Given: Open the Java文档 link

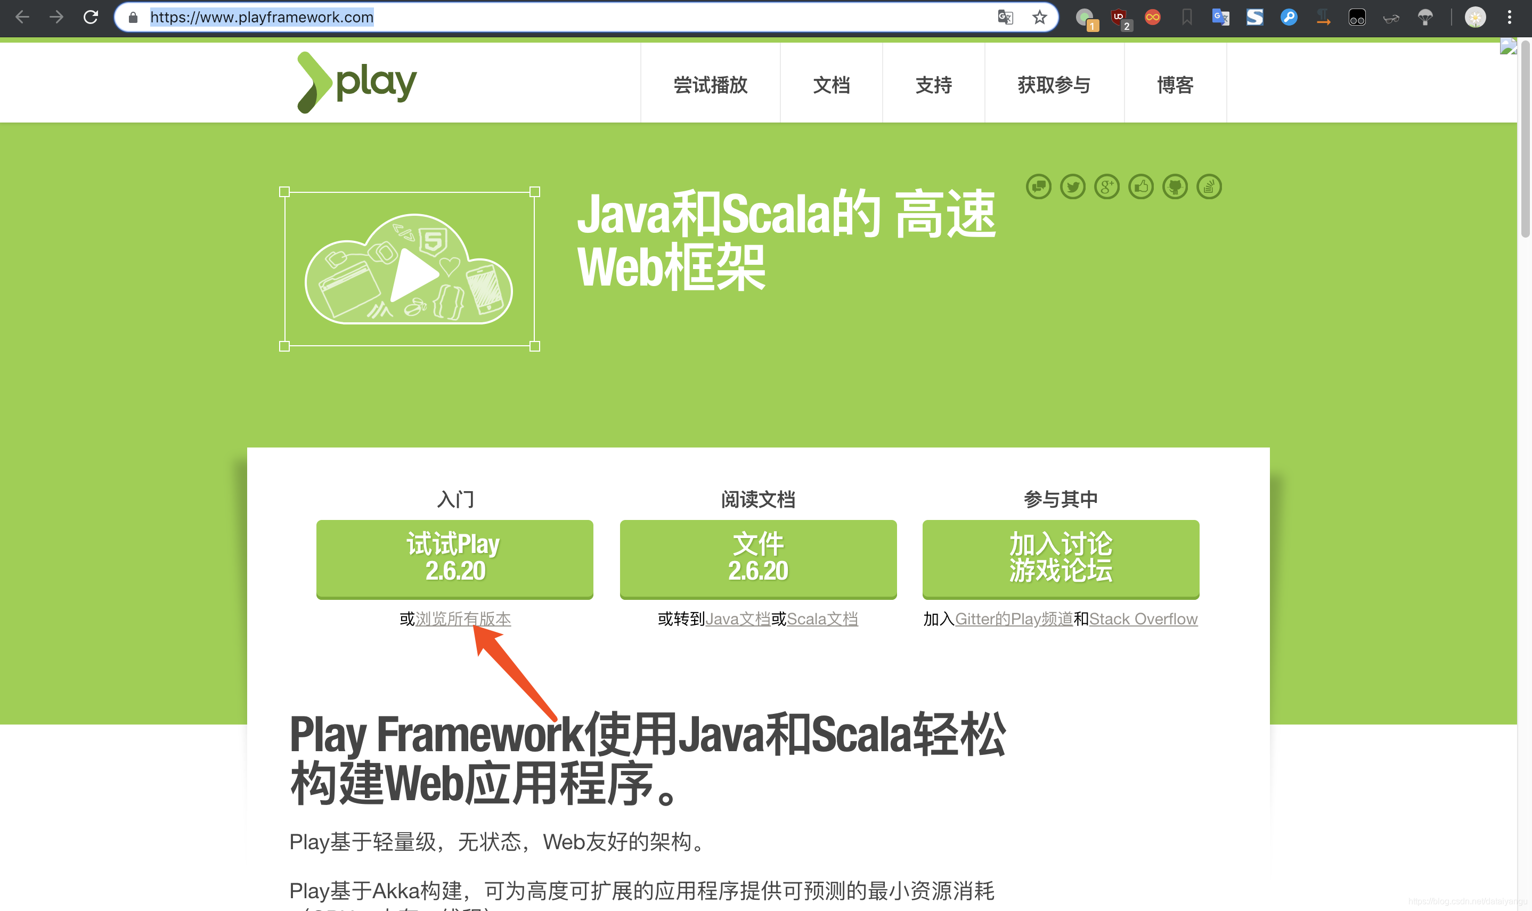Looking at the screenshot, I should pyautogui.click(x=738, y=619).
